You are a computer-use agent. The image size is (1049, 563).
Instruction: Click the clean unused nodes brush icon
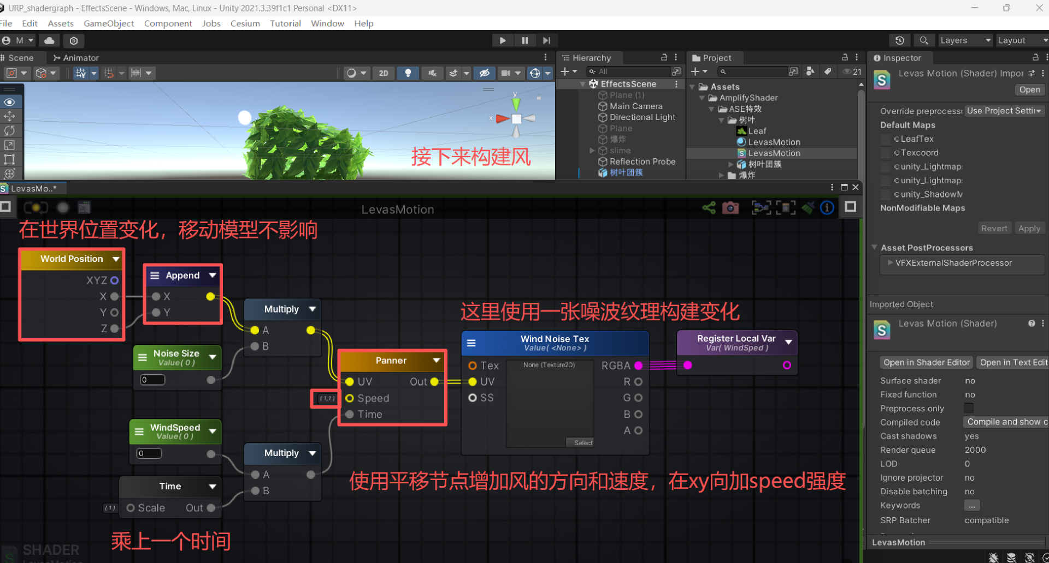click(808, 207)
